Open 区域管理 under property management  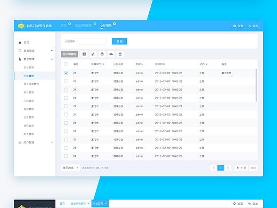pos(29,67)
